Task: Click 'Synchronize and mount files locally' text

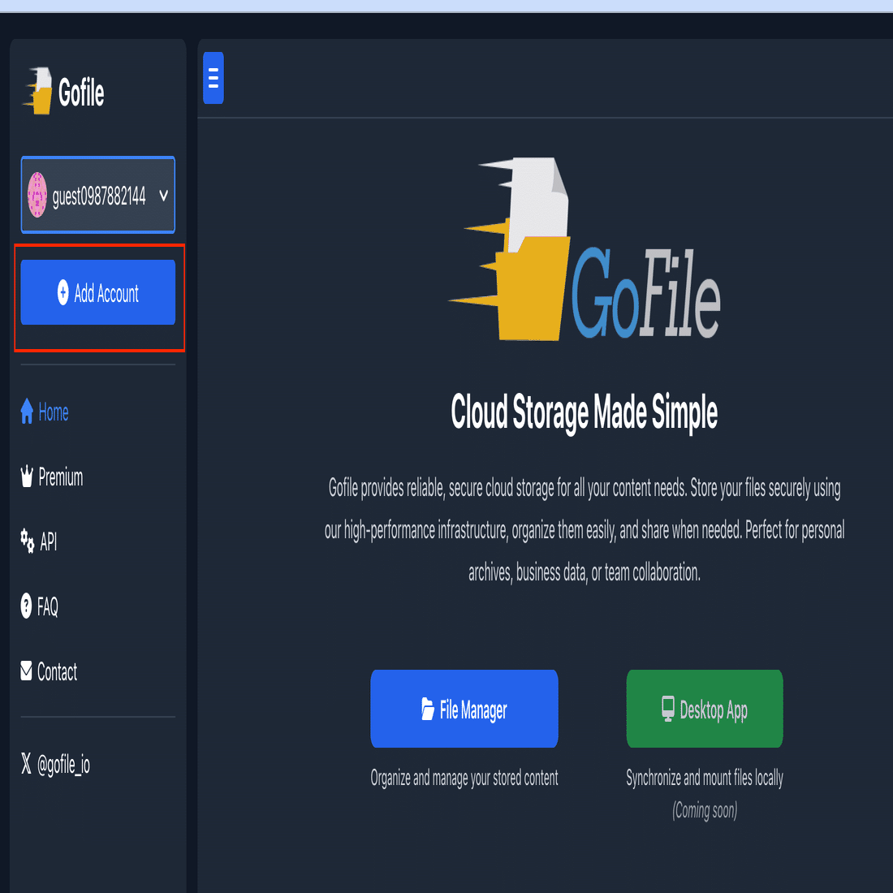Action: point(705,778)
